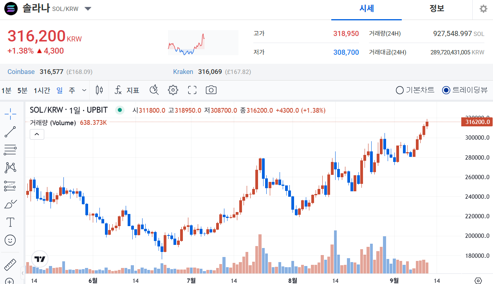493x284 pixels.
Task: Open the candlestick chart type selector
Action: [99, 90]
